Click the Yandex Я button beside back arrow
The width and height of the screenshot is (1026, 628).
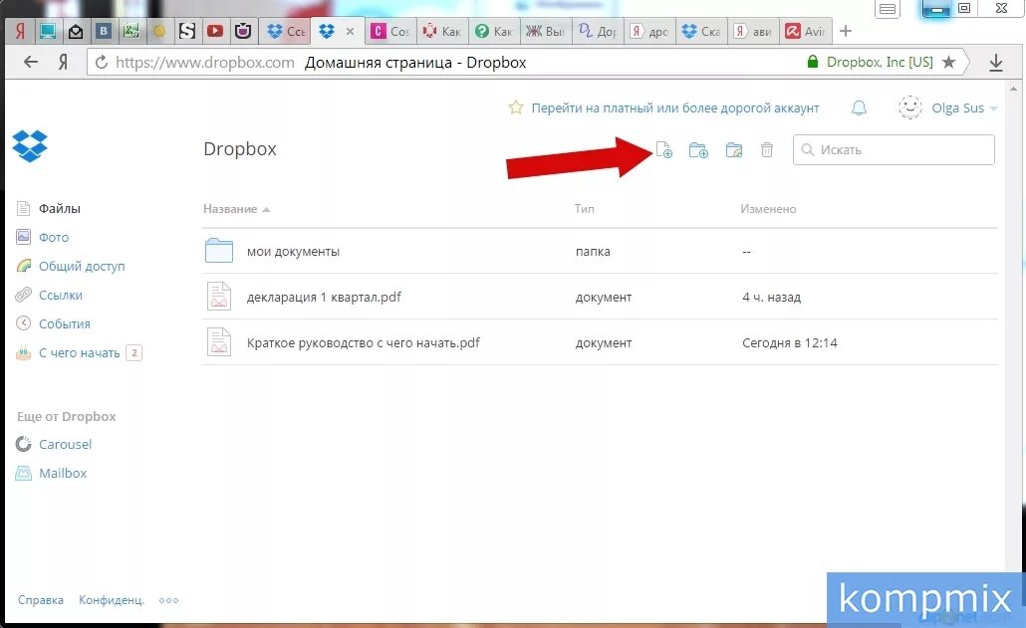pyautogui.click(x=64, y=62)
